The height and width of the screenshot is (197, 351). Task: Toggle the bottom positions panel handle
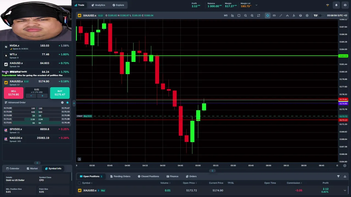[x=212, y=171]
